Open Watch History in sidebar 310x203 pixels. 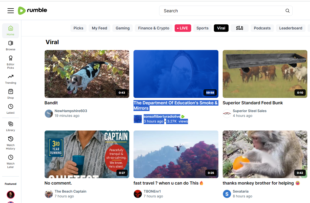point(11,143)
